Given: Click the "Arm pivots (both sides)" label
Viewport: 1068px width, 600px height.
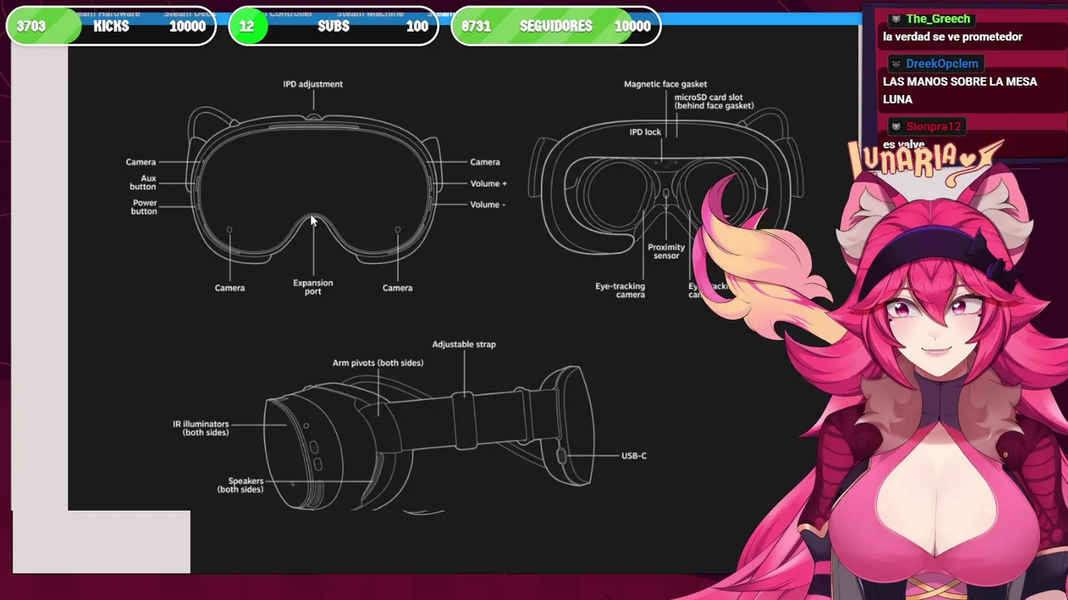Looking at the screenshot, I should coord(378,362).
